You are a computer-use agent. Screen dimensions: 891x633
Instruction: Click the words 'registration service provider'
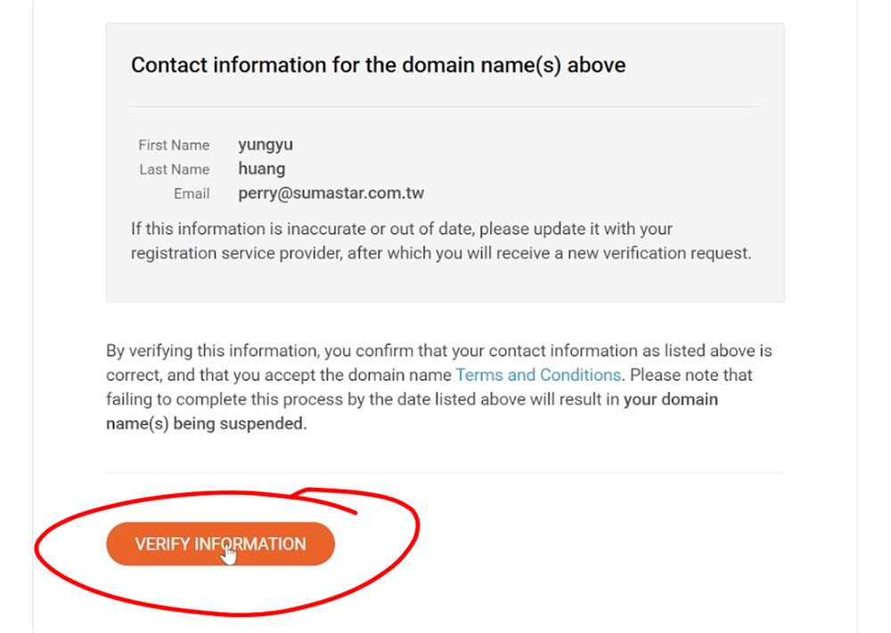236,253
